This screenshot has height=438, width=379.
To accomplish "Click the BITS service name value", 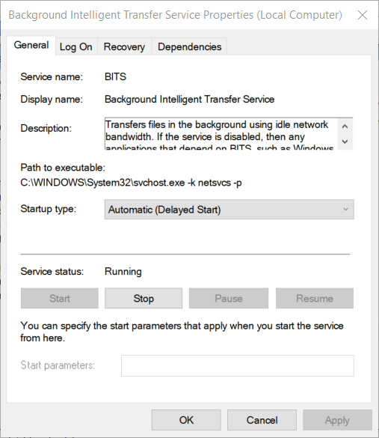I will pos(115,76).
